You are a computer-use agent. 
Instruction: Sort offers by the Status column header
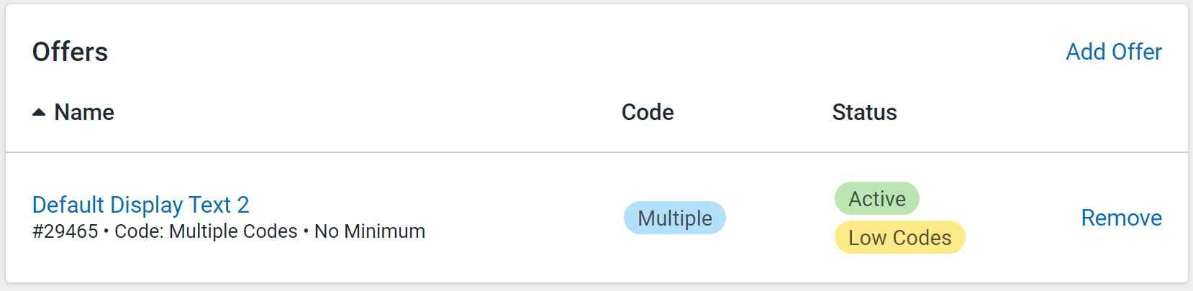coord(864,112)
